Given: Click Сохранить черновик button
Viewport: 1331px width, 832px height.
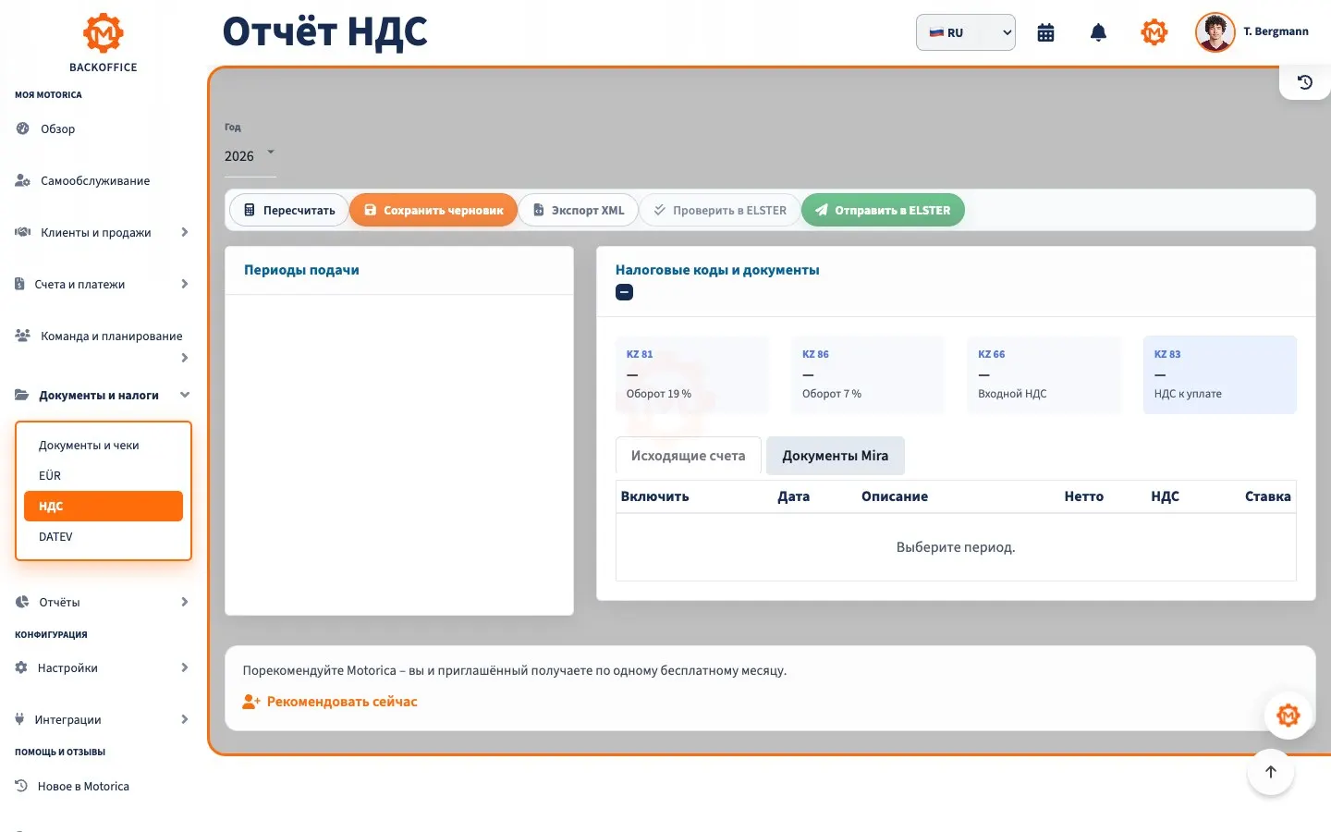Looking at the screenshot, I should point(433,210).
